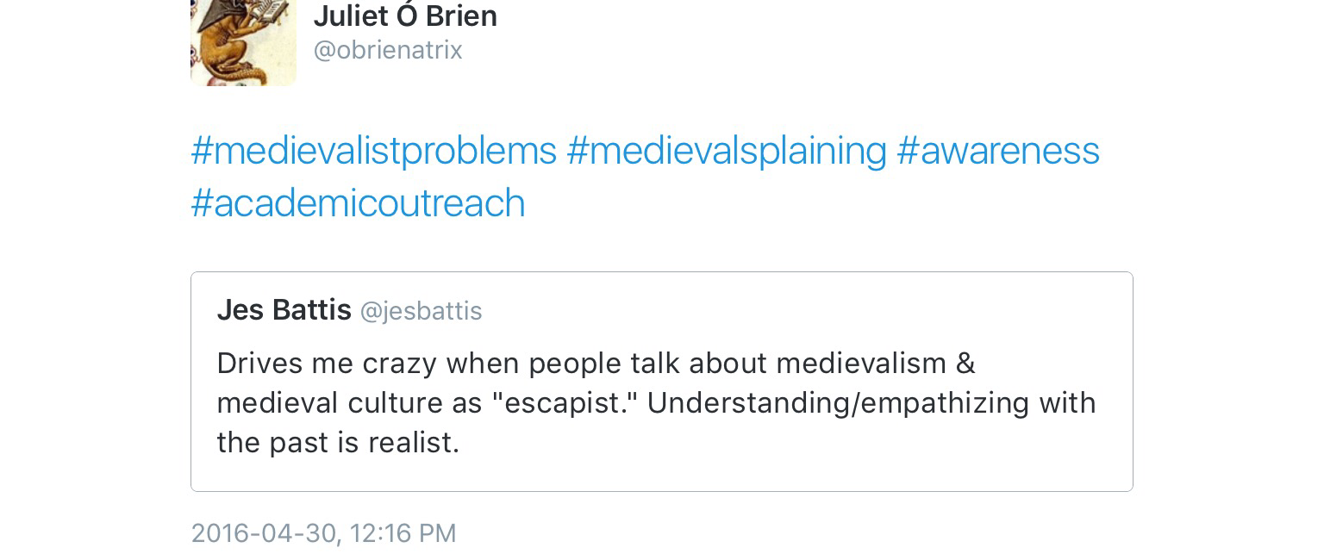
Task: Click the quoted author name Jes Battis
Action: click(284, 310)
